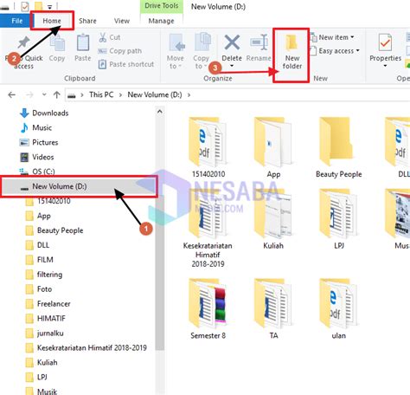Expand the chevron after New Volume (D:) in address bar
Screen dimensions: 410x395
[189, 95]
